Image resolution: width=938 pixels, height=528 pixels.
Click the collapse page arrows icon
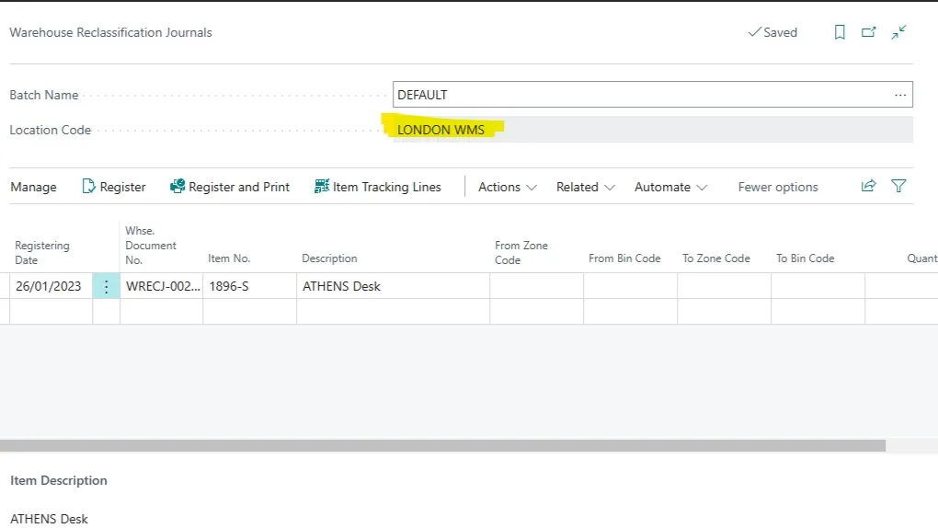pyautogui.click(x=898, y=32)
